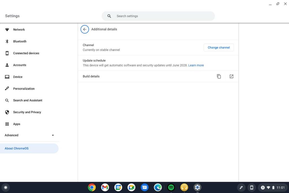289x193 pixels.
Task: Click the Search settings field
Action: click(158, 16)
